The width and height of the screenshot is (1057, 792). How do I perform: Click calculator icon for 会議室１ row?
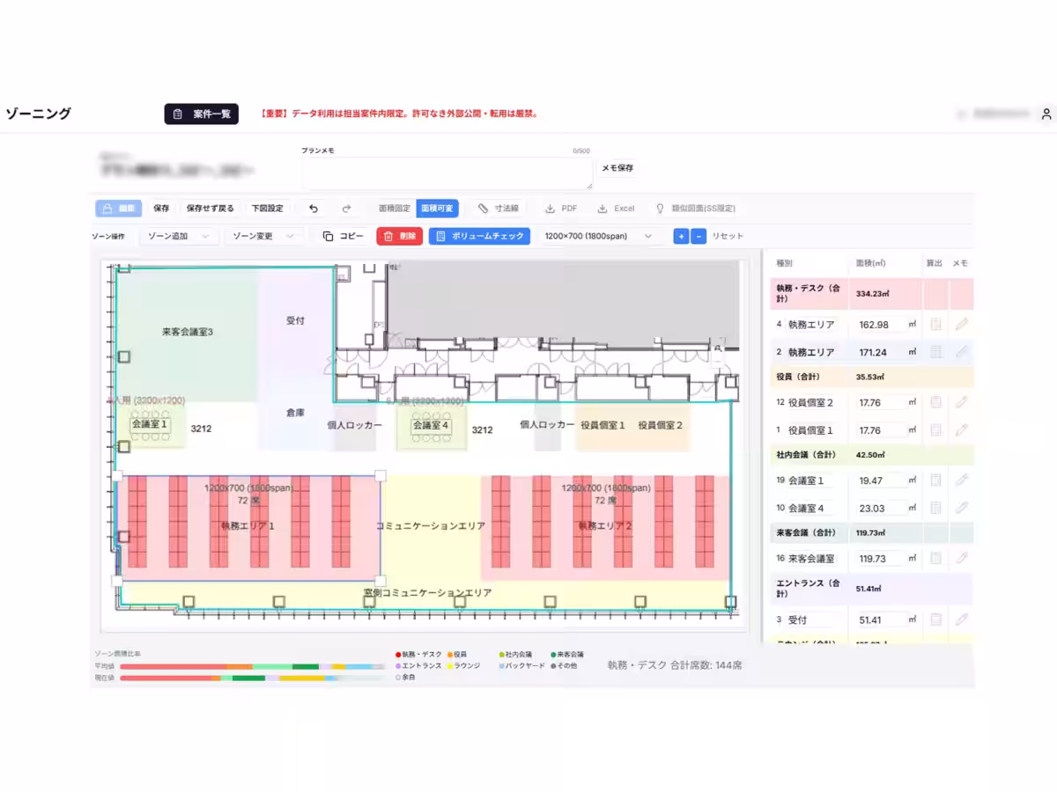coord(935,480)
